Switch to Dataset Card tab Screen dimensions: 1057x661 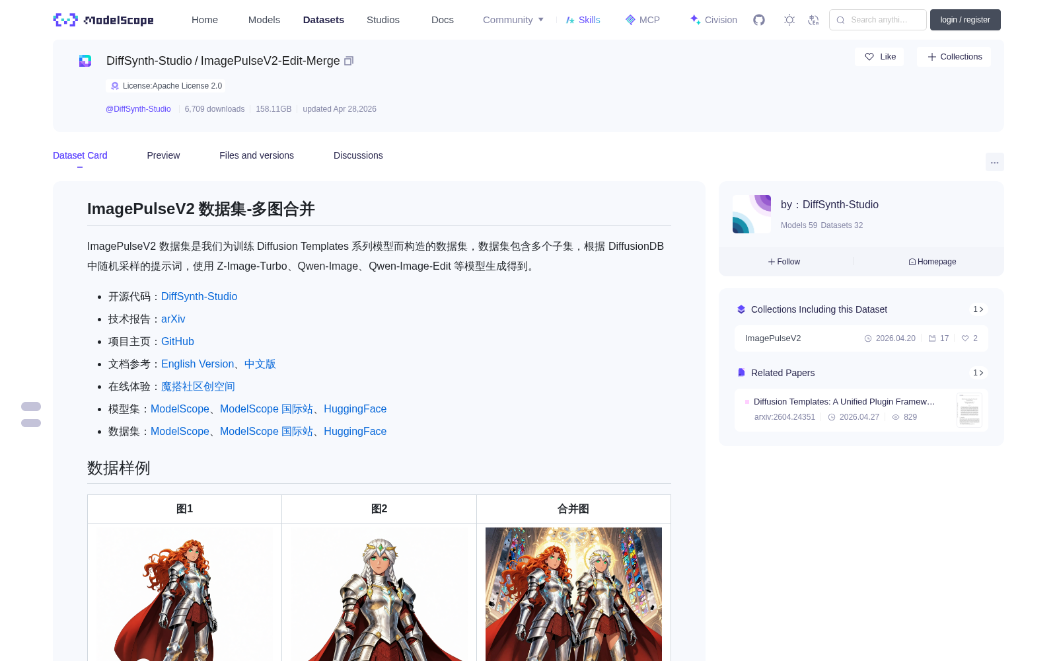[80, 155]
